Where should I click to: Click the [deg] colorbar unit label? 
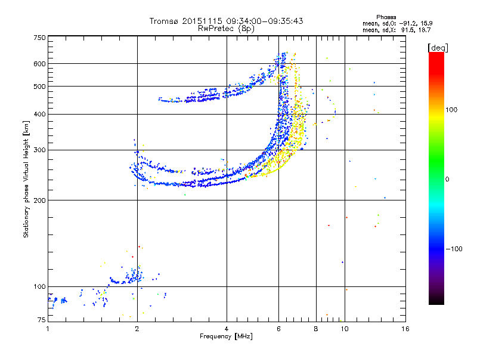click(x=438, y=48)
